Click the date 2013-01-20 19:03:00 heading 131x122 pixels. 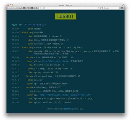tap(34, 25)
